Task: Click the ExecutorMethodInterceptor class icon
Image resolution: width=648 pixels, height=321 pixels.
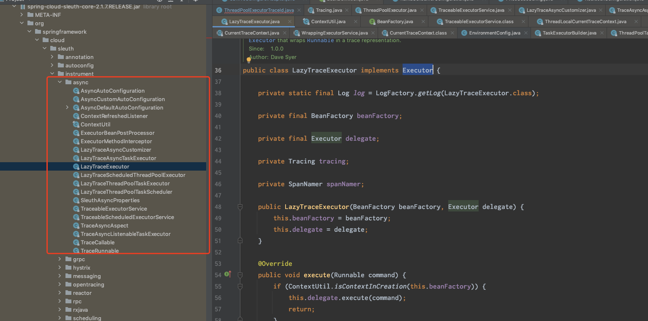Action: tap(76, 142)
